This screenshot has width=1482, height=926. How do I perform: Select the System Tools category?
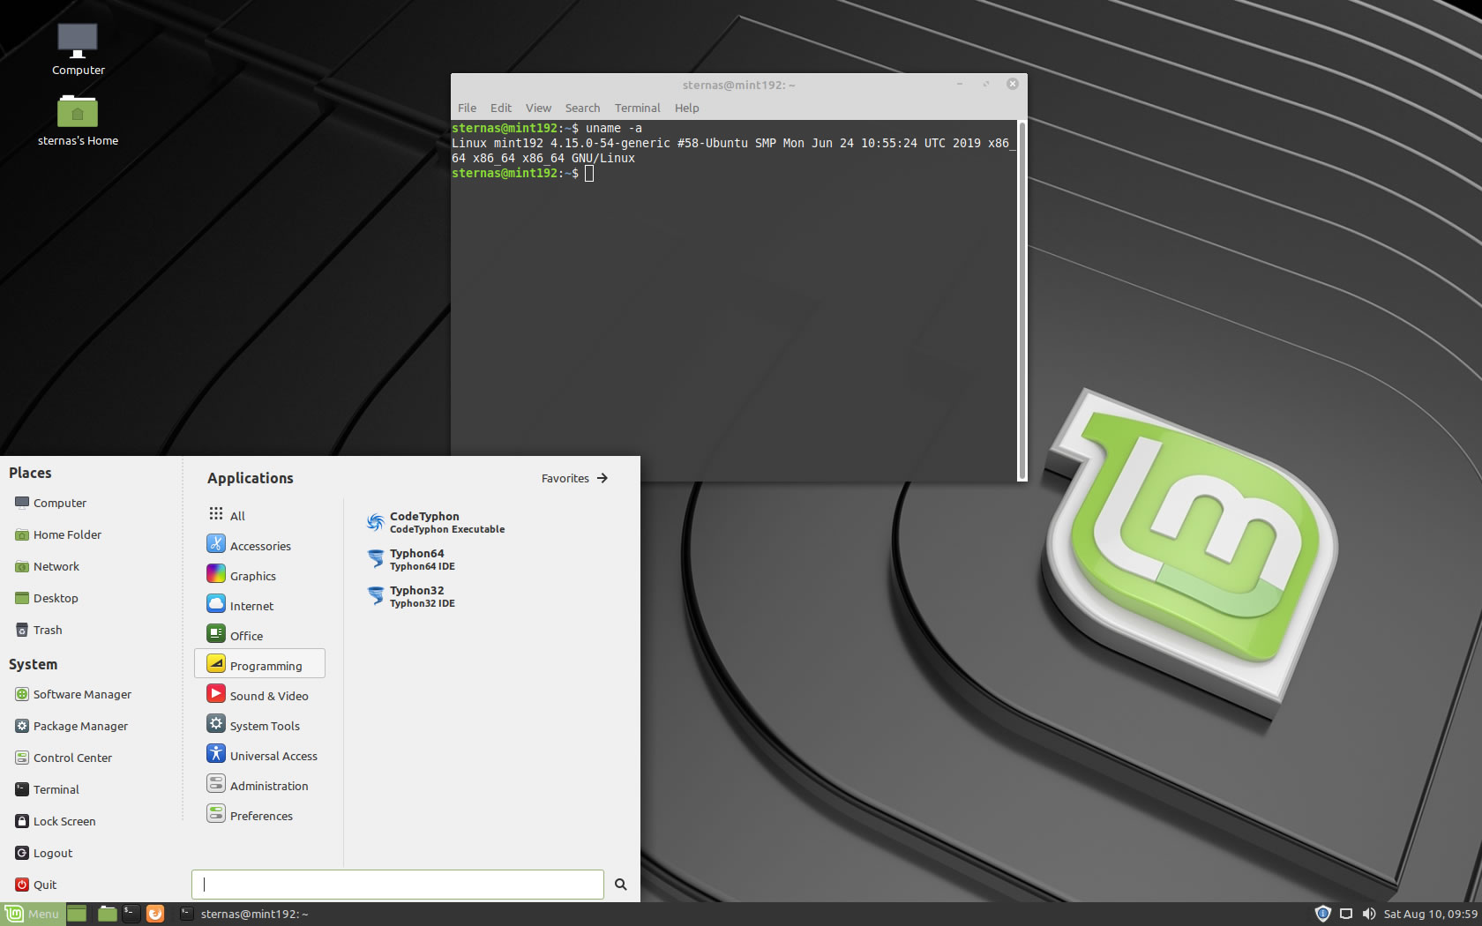(259, 725)
